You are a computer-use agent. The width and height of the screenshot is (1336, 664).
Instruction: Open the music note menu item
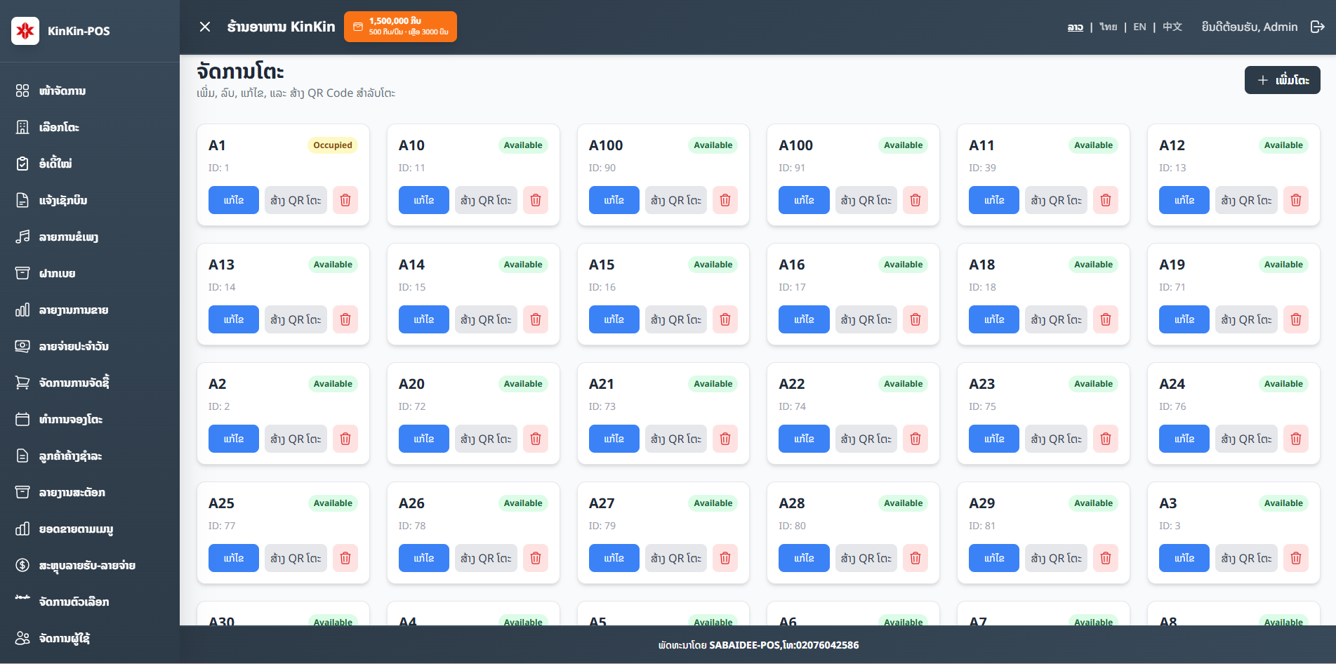point(68,237)
